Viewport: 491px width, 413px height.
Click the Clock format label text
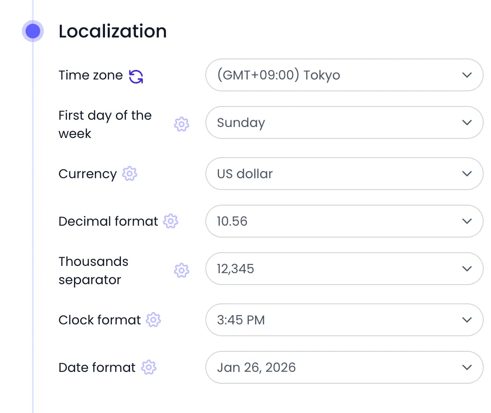(x=99, y=320)
